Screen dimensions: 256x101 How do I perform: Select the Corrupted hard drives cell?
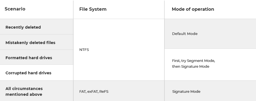(37, 73)
